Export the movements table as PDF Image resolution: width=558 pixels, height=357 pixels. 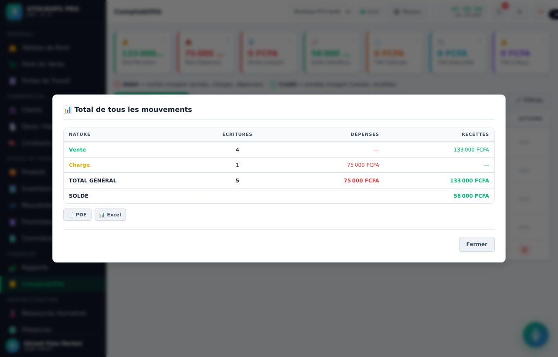[77, 215]
